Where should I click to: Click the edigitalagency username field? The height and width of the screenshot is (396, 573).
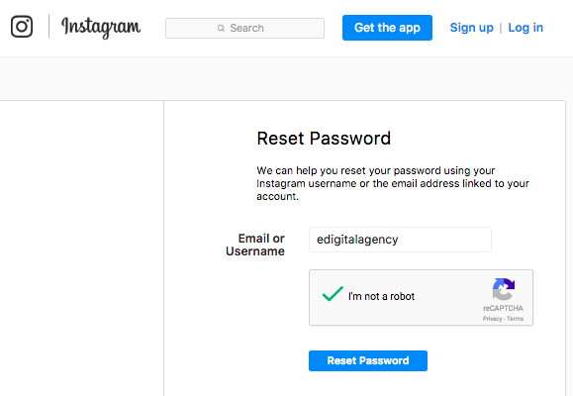click(400, 240)
